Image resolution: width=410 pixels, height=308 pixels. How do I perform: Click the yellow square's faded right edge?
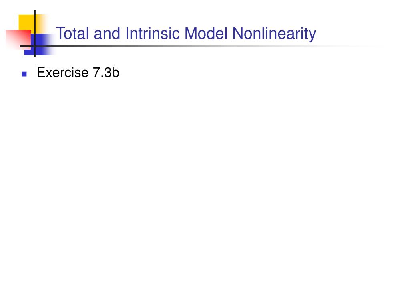45,24
